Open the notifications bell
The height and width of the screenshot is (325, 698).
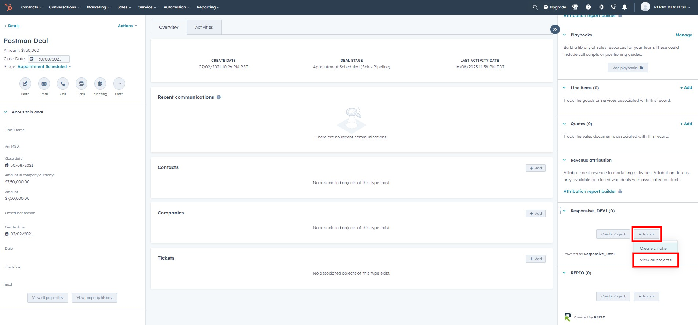pos(625,7)
